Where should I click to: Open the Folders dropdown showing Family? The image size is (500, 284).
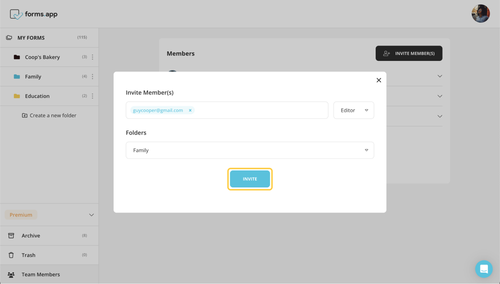[x=249, y=150]
